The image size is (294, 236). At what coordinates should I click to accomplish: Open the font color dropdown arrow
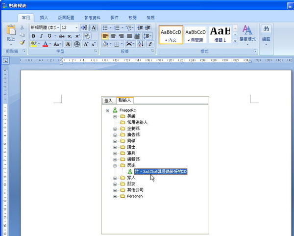[x=50, y=44]
